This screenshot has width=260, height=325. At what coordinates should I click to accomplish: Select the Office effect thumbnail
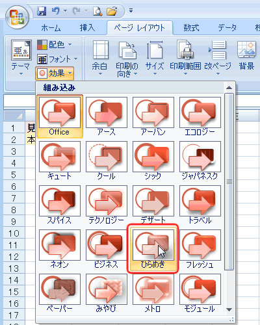click(x=60, y=116)
